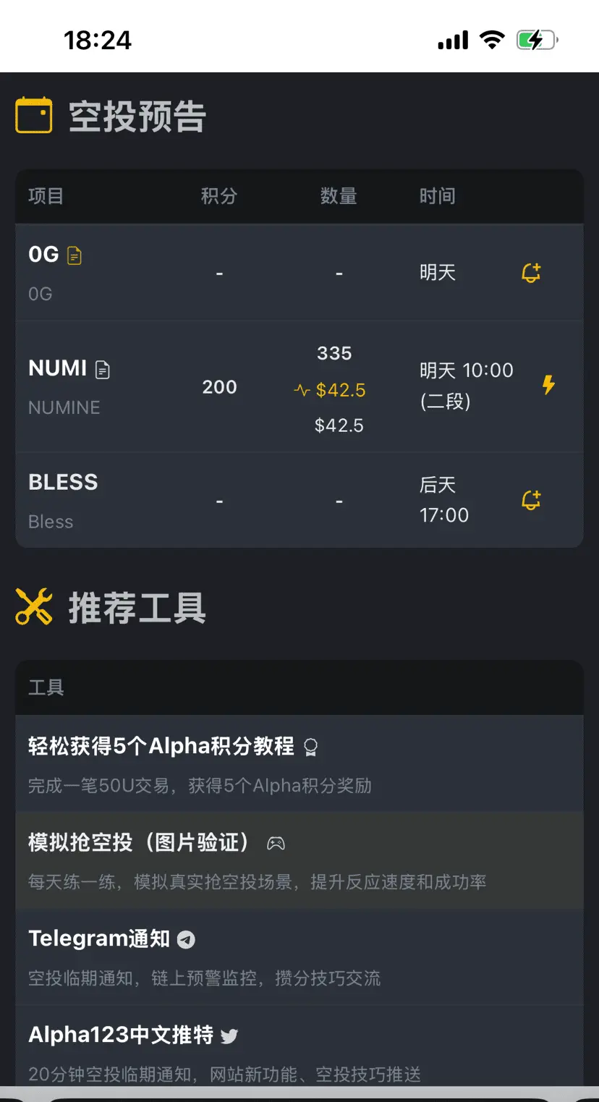Image resolution: width=599 pixels, height=1102 pixels.
Task: Click the gamepad icon beside 模拟抢空投
Action: [x=276, y=843]
